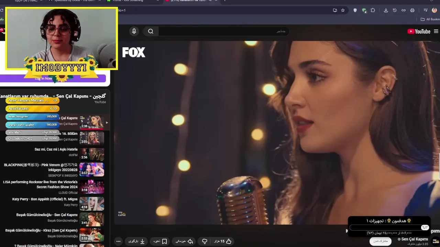
Task: Click the YouTube search magnifier button
Action: tap(151, 31)
